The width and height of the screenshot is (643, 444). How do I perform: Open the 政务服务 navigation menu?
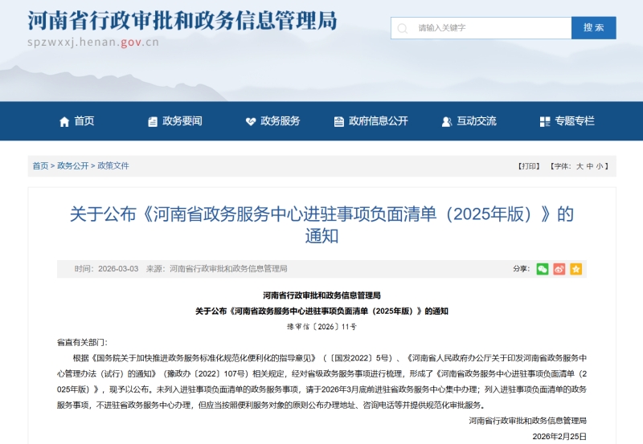pos(280,121)
